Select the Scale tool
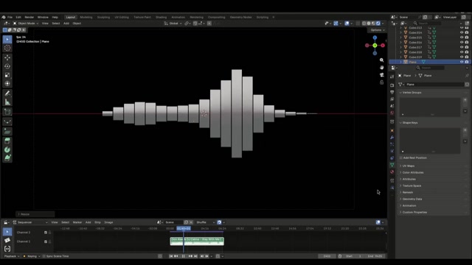 (x=7, y=75)
